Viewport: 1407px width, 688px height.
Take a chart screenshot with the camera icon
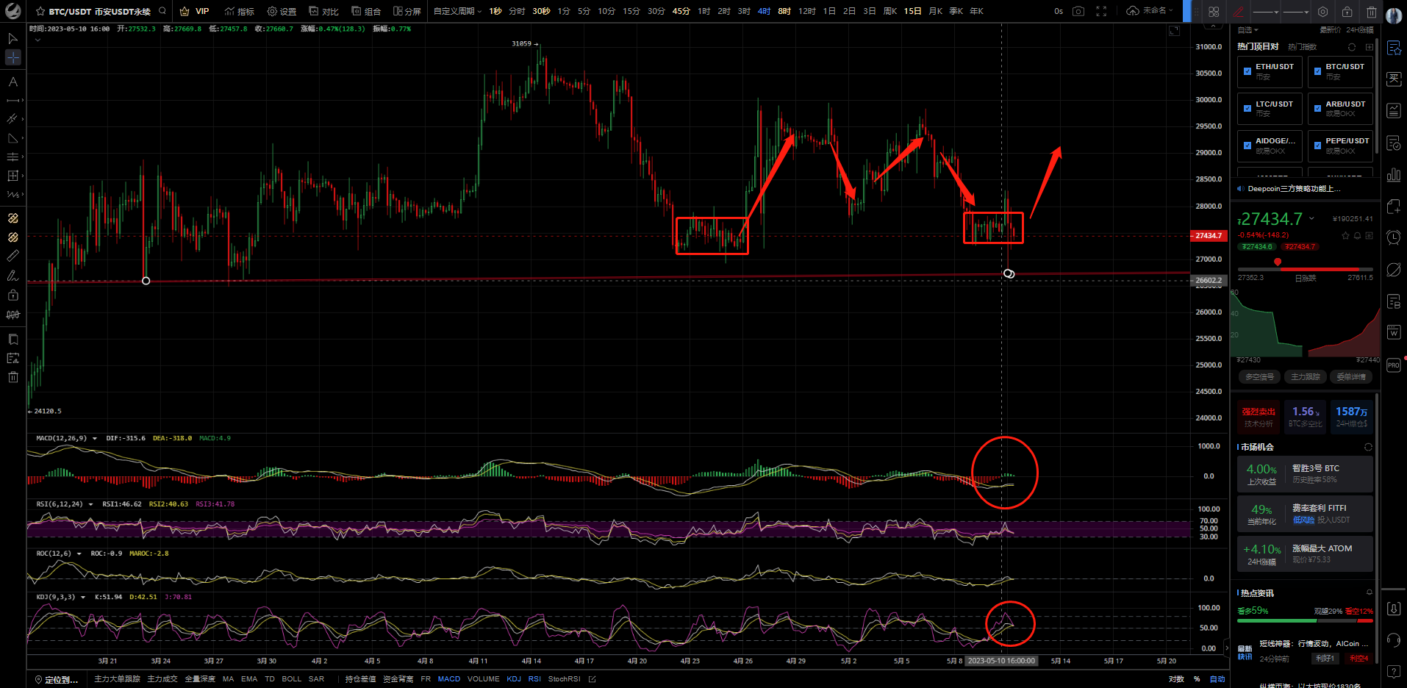point(1078,11)
